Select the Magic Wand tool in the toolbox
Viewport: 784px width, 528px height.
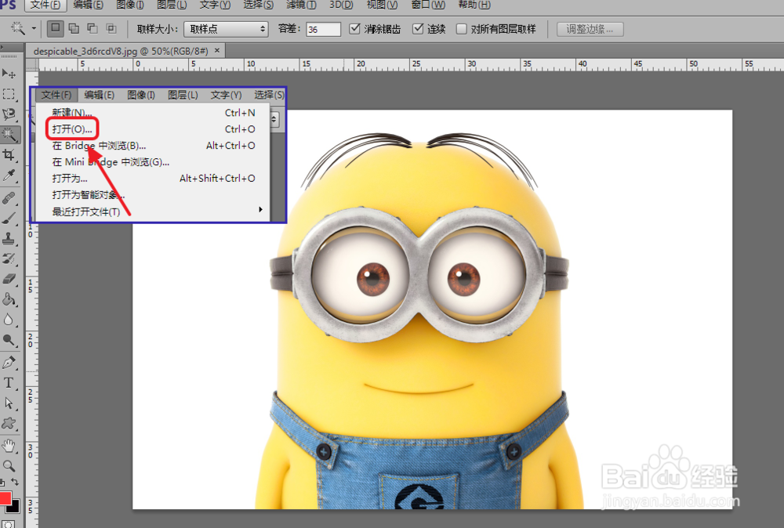click(9, 135)
